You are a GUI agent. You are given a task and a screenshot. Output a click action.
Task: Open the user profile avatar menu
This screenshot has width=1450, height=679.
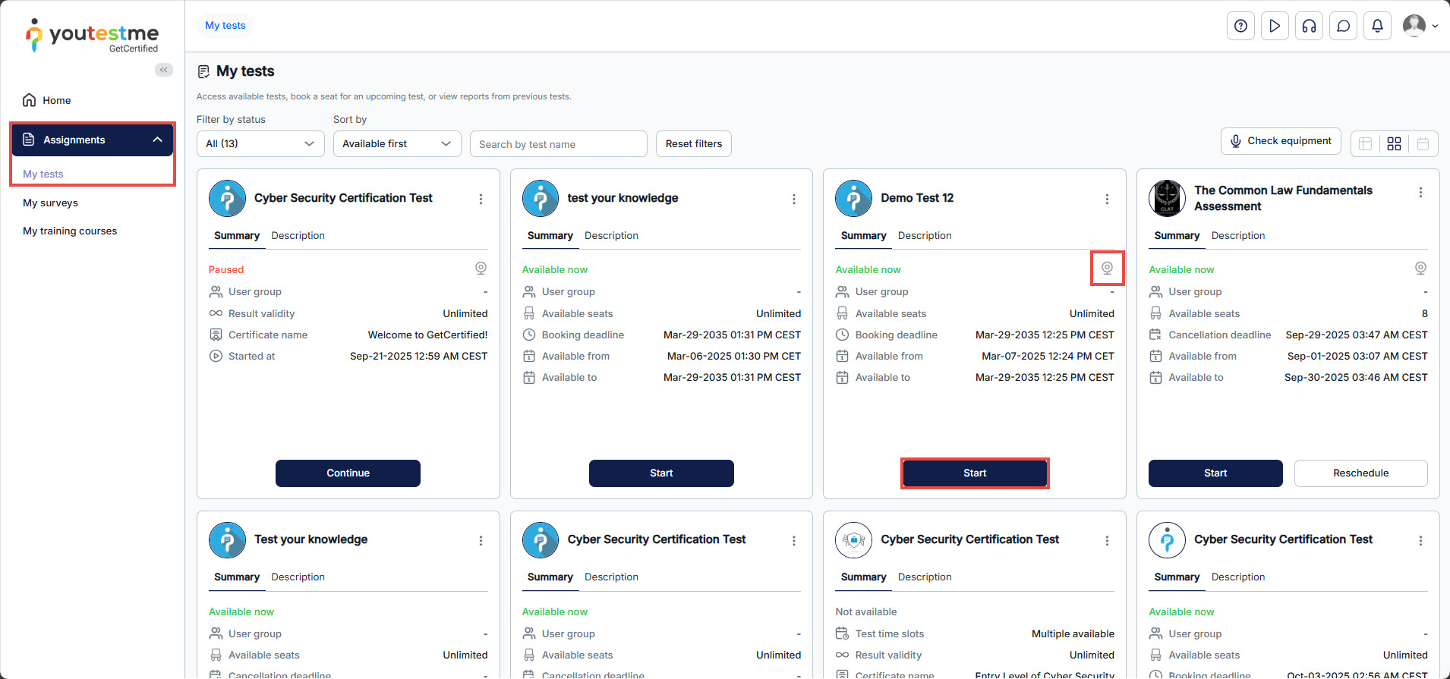tap(1419, 26)
